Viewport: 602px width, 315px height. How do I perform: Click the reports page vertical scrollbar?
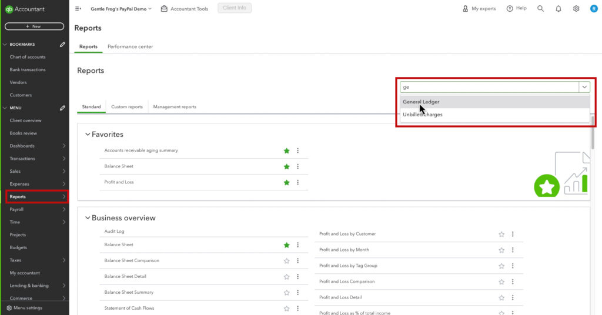593,132
